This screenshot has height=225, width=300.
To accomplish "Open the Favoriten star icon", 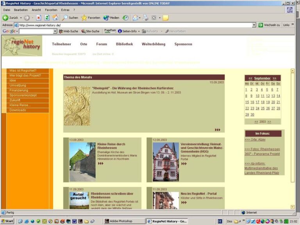I will 84,18.
